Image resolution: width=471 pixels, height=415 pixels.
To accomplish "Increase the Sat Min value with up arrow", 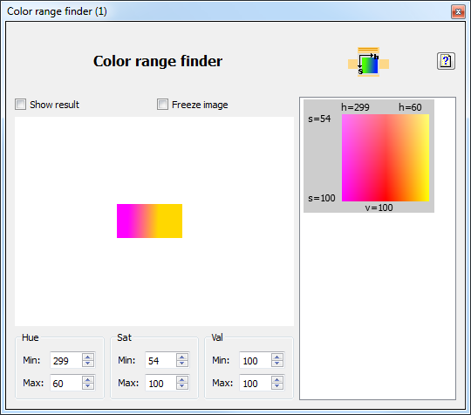I will pos(182,357).
